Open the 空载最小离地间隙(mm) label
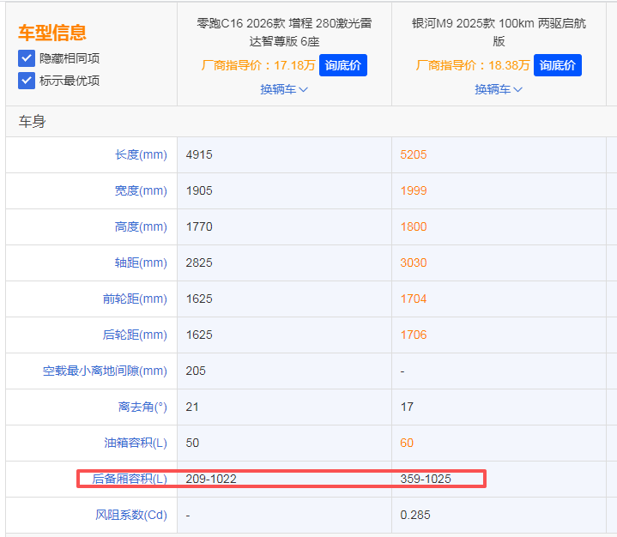The width and height of the screenshot is (617, 537). (x=105, y=371)
